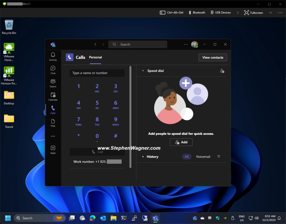Show more apps via sidebar ellipsis
Viewport: 286px width, 224px height.
[x=53, y=136]
